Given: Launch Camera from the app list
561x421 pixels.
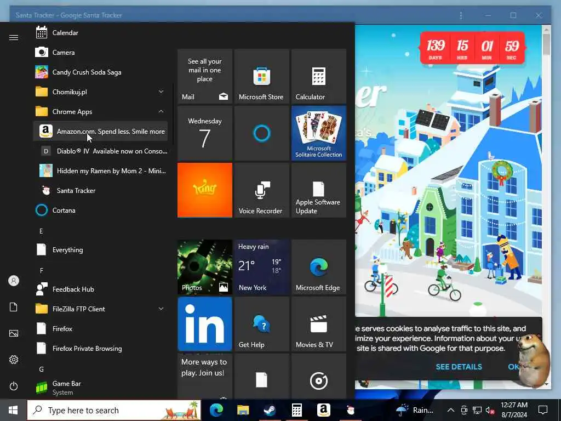Looking at the screenshot, I should coord(100,52).
